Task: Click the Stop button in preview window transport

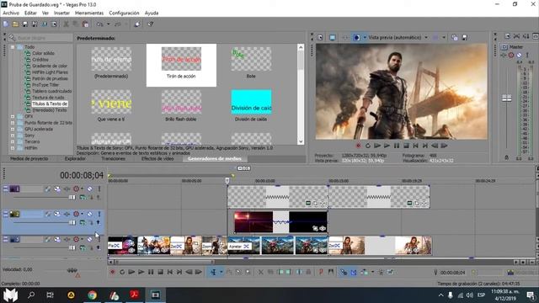Action: click(406, 146)
